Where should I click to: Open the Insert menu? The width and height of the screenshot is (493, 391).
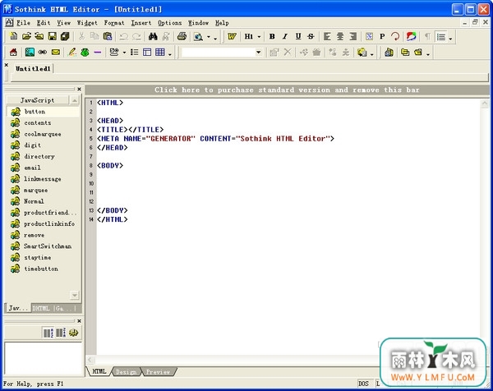(x=141, y=23)
